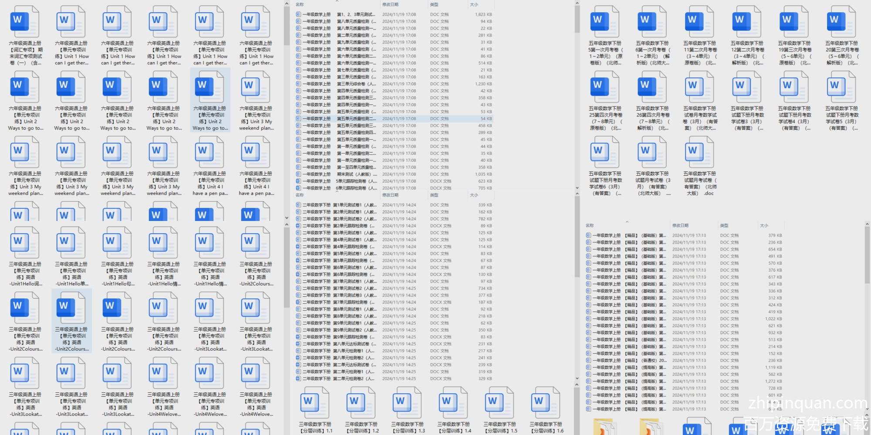
Task: Click scroll-down arrow of 二年级数学下册 list
Action: [577, 379]
